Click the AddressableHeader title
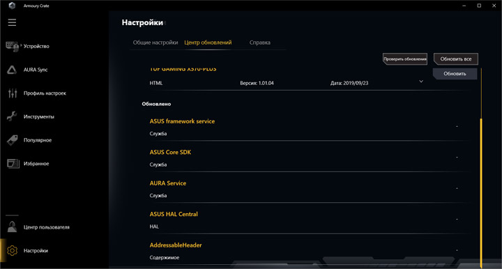502x269 pixels. (176, 245)
